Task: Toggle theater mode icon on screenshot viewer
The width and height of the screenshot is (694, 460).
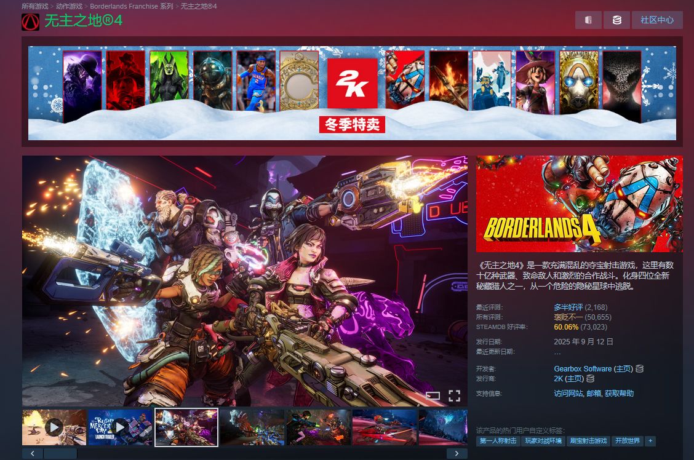Action: tap(433, 395)
